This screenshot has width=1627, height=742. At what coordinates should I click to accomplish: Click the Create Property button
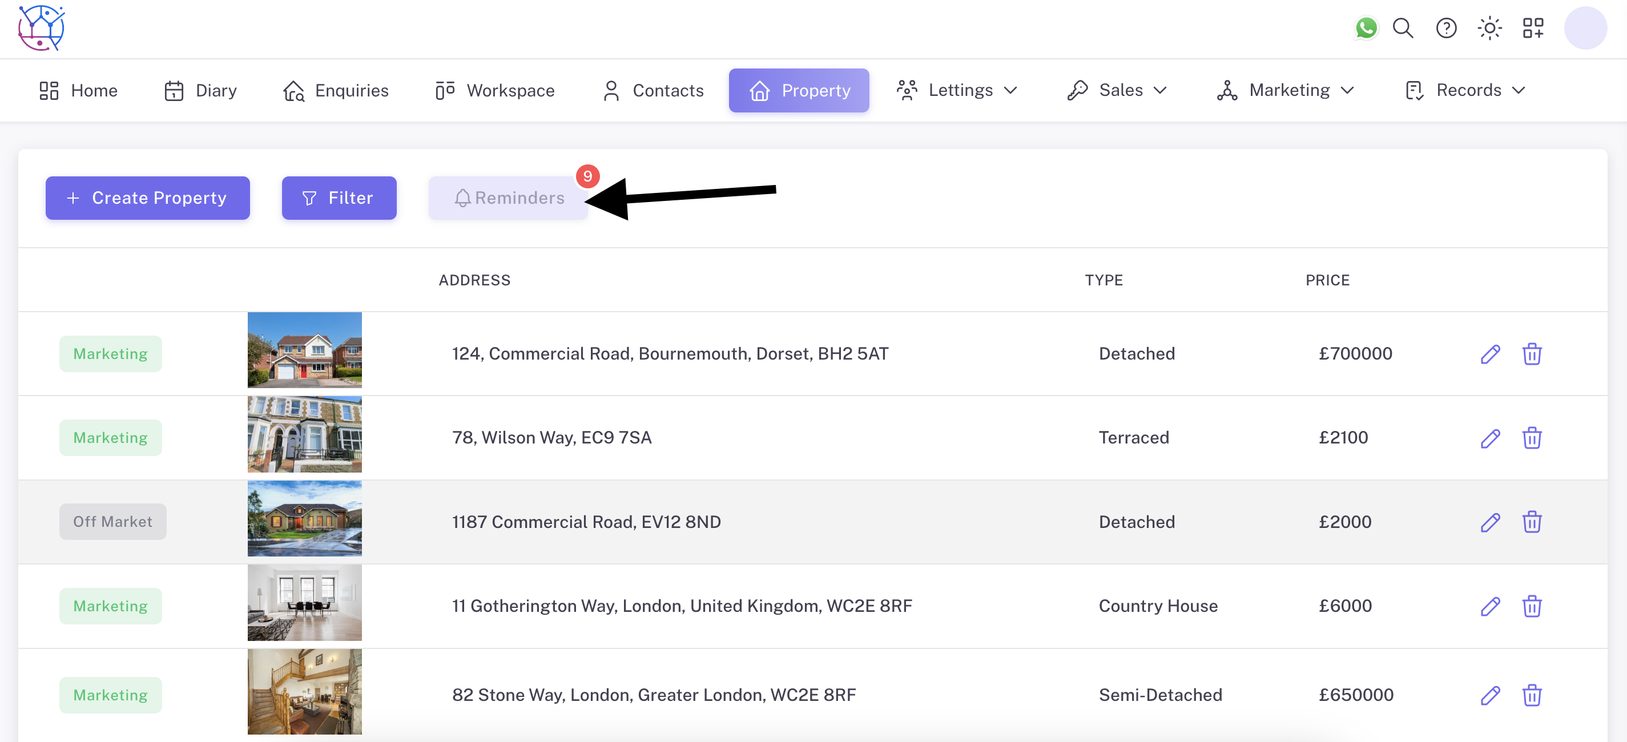(148, 198)
